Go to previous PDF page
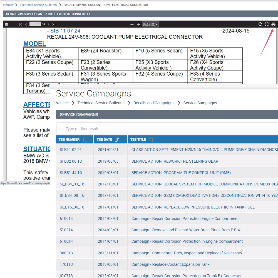Viewport: 278px width, 278px height. (26, 24)
